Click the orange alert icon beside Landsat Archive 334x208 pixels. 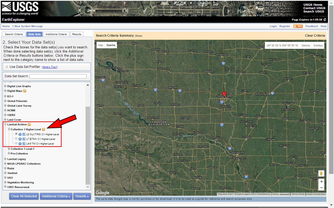tap(29, 124)
